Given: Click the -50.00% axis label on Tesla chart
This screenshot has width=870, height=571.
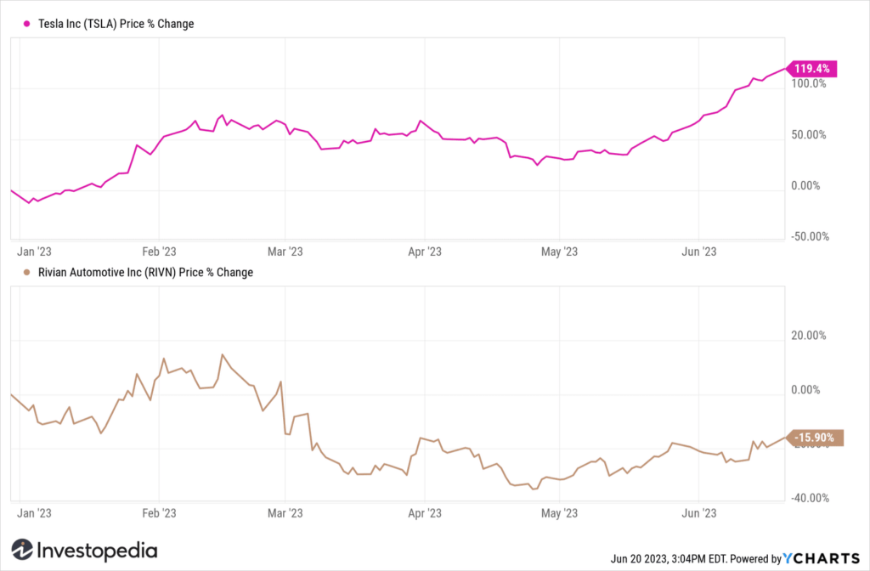Looking at the screenshot, I should point(810,236).
